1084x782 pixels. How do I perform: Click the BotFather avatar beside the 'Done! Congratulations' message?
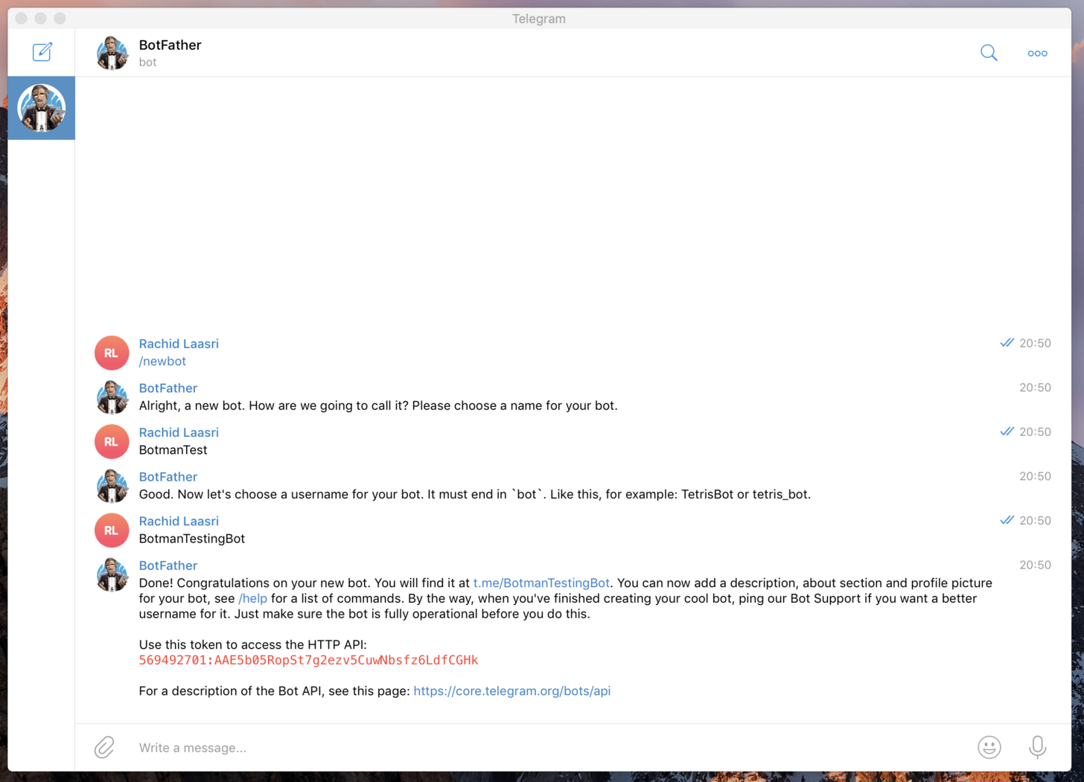[112, 574]
